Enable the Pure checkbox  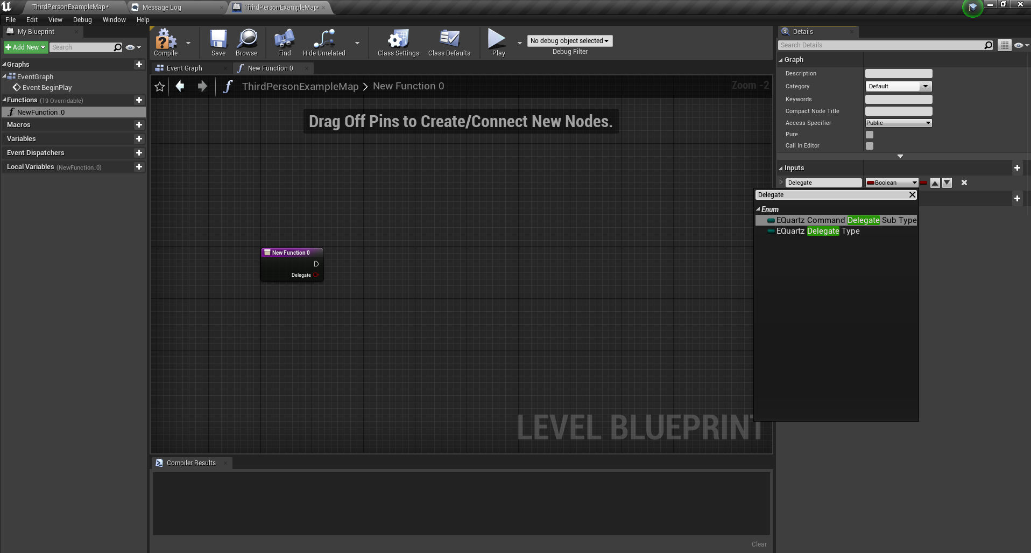tap(870, 134)
